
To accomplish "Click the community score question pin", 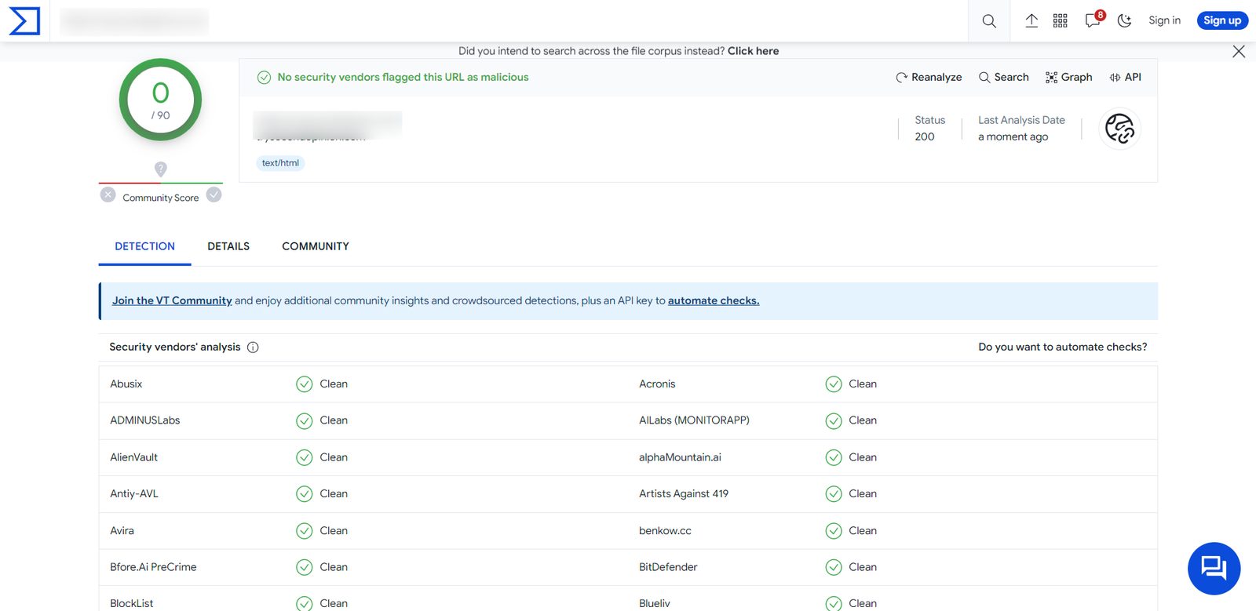I will point(160,169).
